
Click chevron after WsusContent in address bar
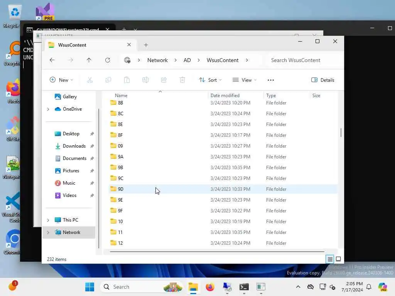click(x=247, y=61)
